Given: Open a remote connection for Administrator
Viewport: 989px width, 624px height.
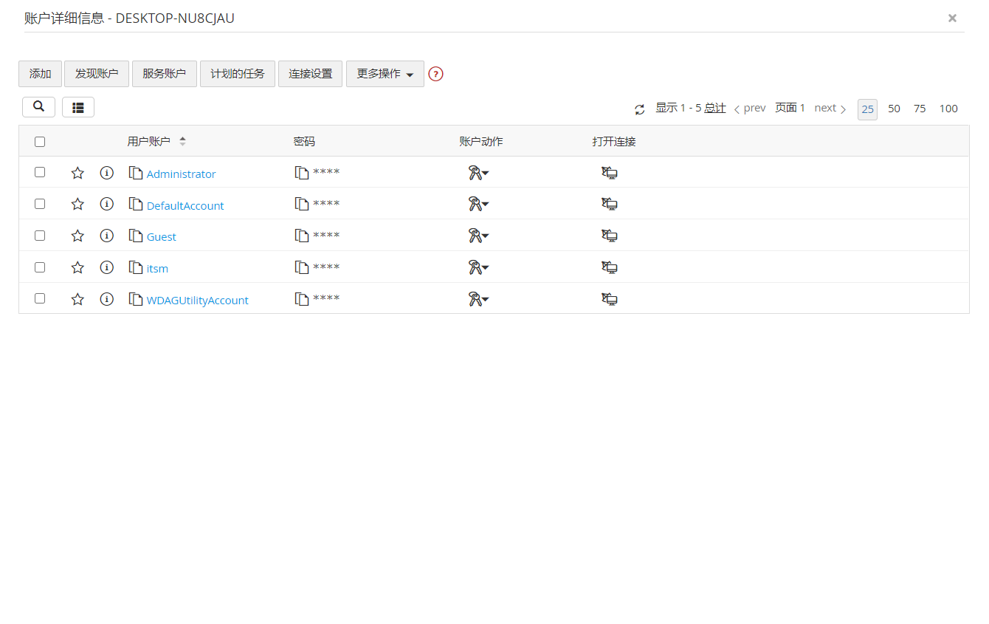Looking at the screenshot, I should point(610,173).
